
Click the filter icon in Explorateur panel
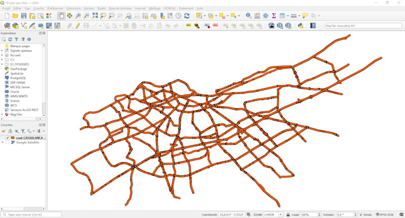point(17,39)
